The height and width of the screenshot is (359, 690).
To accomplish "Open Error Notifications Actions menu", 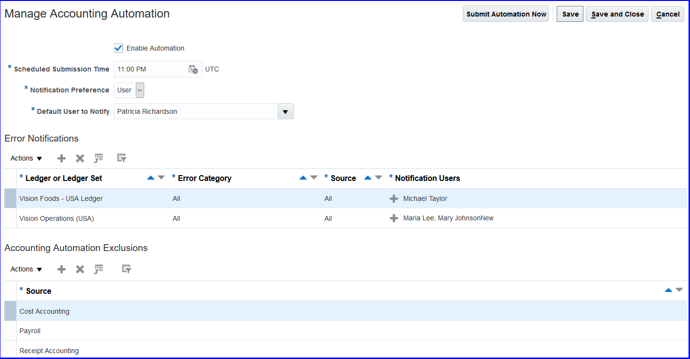I will pyautogui.click(x=26, y=158).
